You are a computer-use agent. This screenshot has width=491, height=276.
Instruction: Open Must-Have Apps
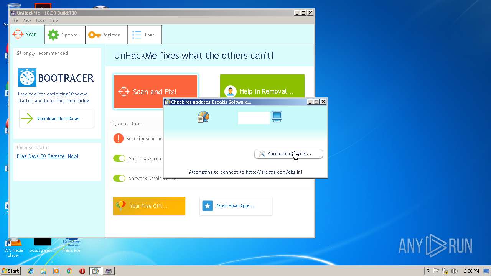coord(236,206)
